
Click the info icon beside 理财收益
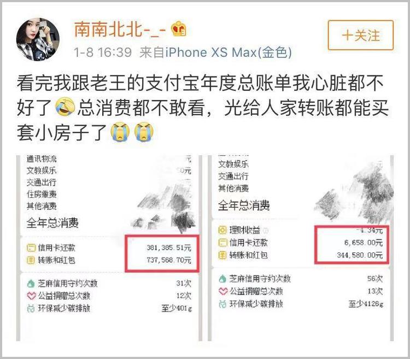tap(266, 231)
